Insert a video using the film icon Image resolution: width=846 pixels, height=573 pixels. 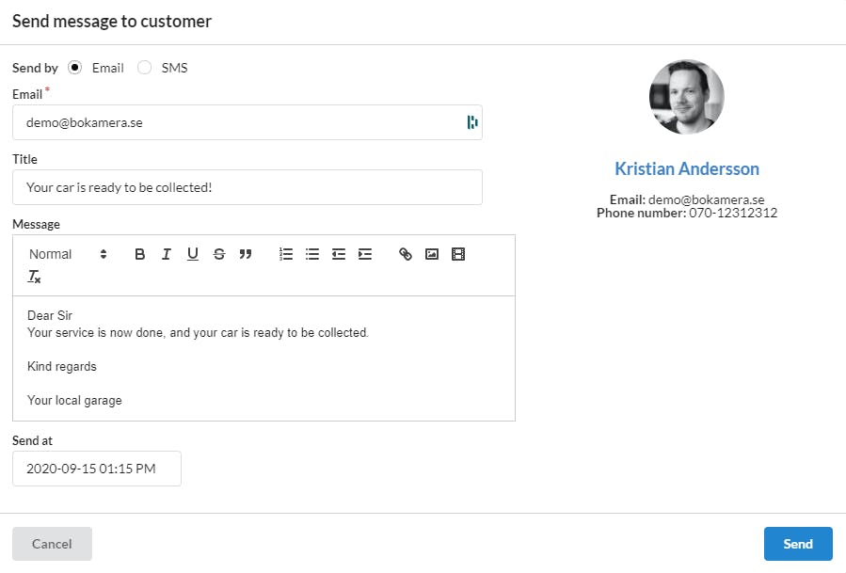tap(458, 254)
